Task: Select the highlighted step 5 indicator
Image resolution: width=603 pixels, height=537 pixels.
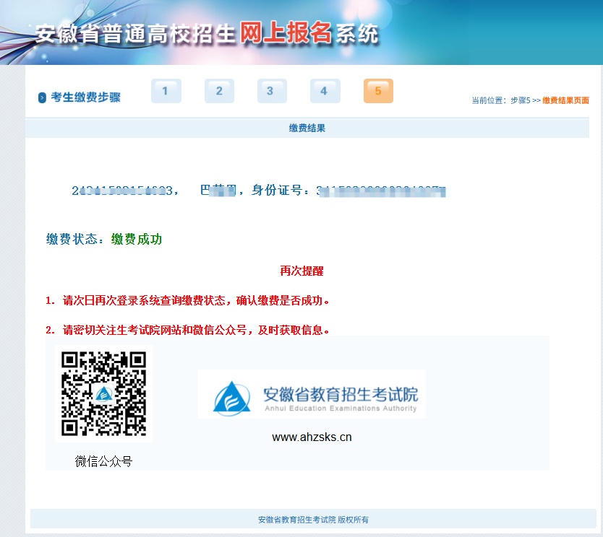Action: (x=378, y=90)
